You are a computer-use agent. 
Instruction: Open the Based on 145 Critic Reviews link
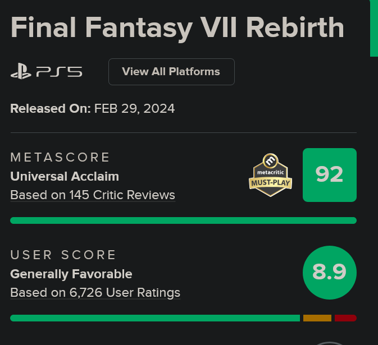pos(93,195)
